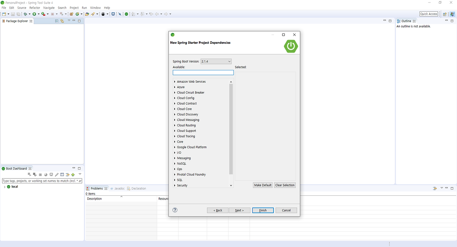The width and height of the screenshot is (457, 247).
Task: Expand the SQL dependency category
Action: (x=175, y=180)
